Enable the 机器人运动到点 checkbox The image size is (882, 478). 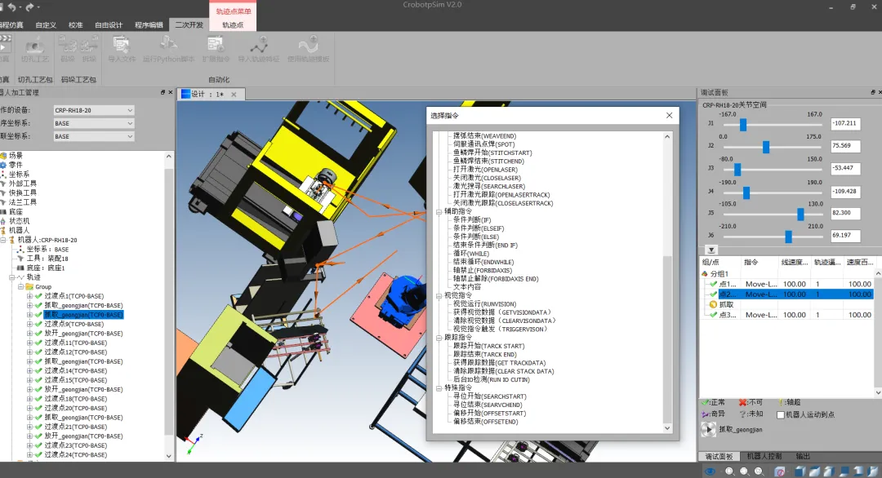pos(780,414)
